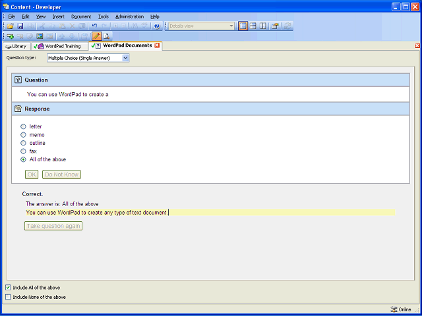Open the View menu

41,16
